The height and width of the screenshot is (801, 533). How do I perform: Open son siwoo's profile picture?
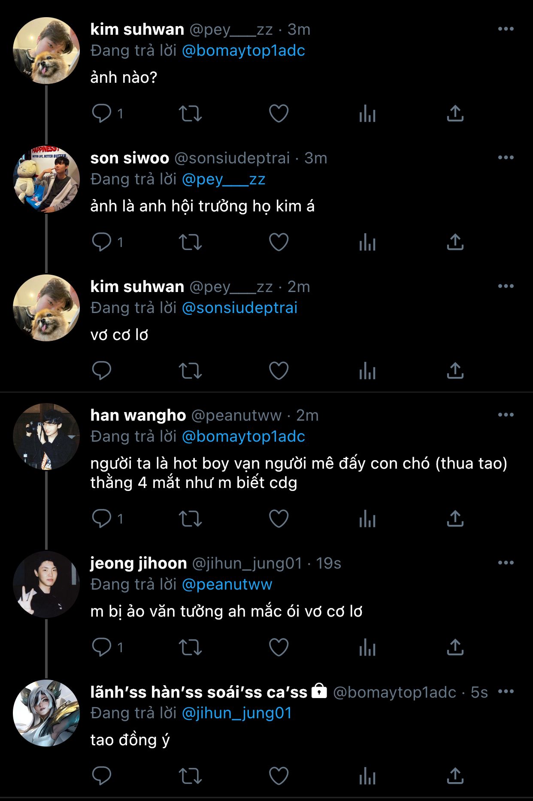[x=46, y=179]
